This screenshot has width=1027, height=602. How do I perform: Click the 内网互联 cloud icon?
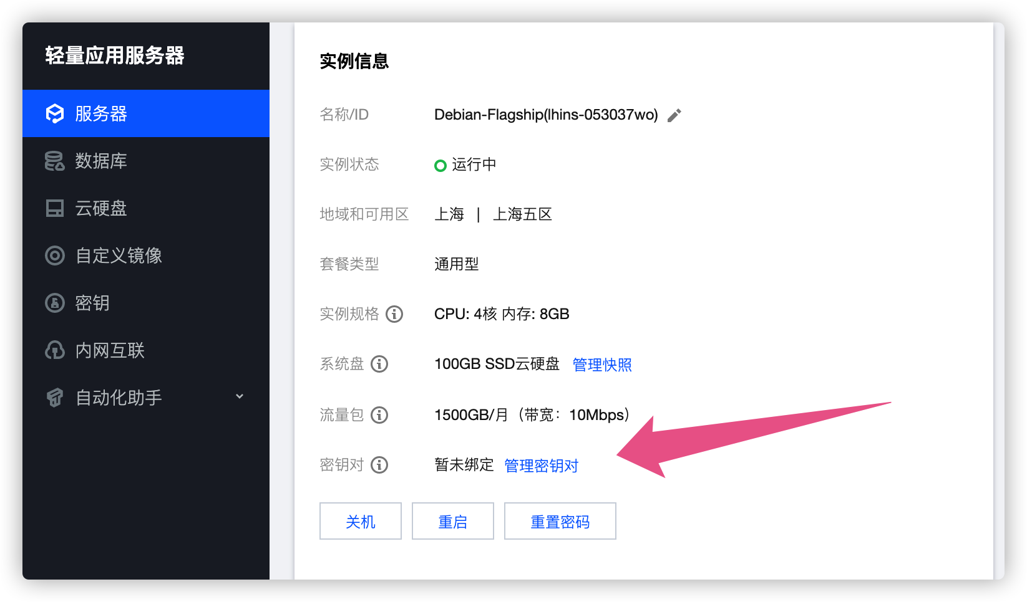pyautogui.click(x=55, y=350)
